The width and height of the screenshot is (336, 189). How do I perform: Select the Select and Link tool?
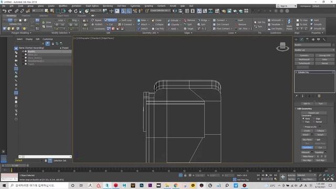tap(16, 11)
